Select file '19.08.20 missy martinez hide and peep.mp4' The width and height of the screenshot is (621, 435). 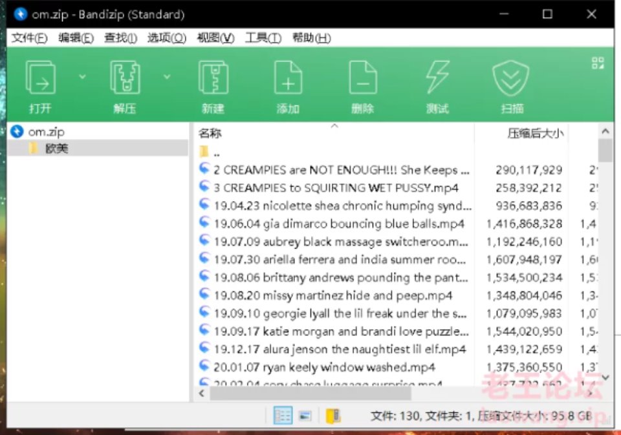tap(334, 295)
